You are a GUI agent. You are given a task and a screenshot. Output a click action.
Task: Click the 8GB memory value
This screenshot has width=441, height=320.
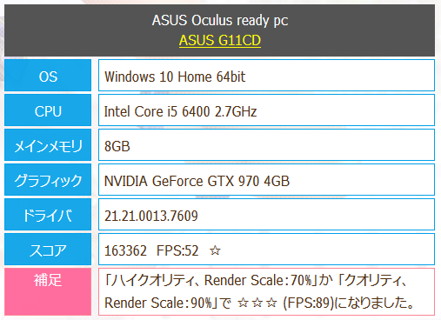click(x=117, y=146)
